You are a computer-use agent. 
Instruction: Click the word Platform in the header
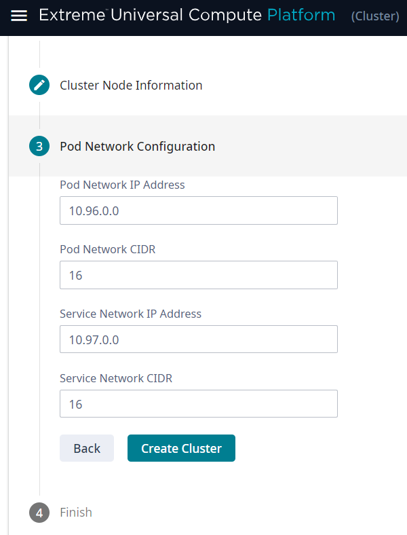(x=301, y=16)
